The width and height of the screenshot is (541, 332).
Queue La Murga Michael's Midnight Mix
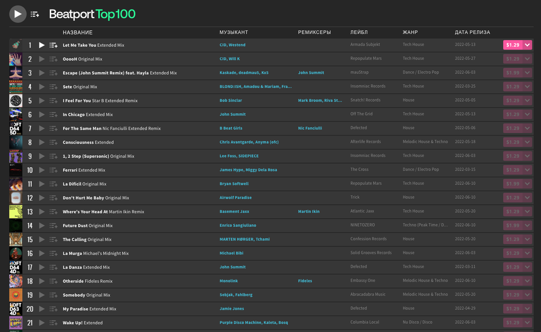[x=54, y=254]
